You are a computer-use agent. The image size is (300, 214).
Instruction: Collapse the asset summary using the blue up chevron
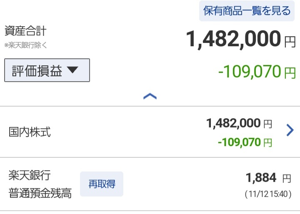150,96
